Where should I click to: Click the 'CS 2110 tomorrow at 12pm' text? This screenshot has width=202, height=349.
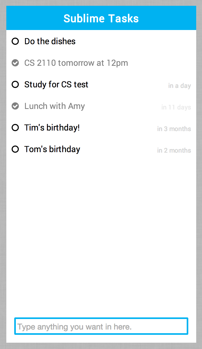pyautogui.click(x=76, y=63)
